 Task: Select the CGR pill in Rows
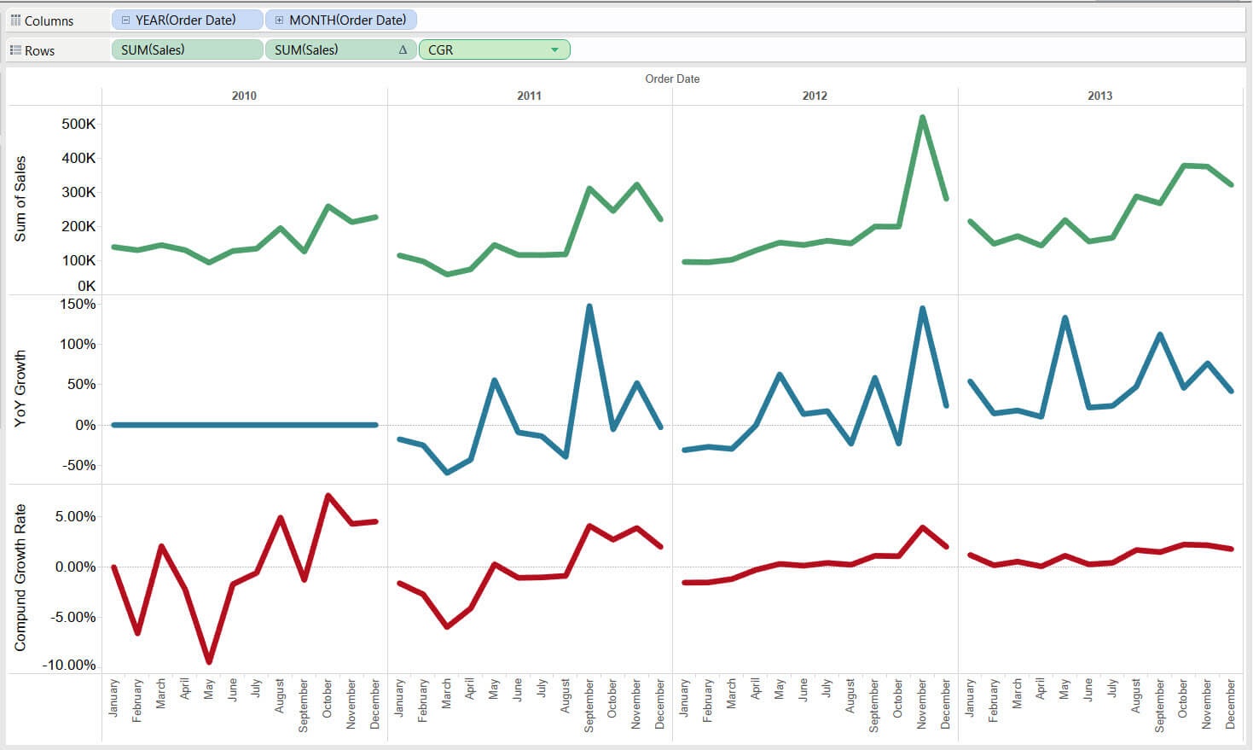click(x=495, y=49)
